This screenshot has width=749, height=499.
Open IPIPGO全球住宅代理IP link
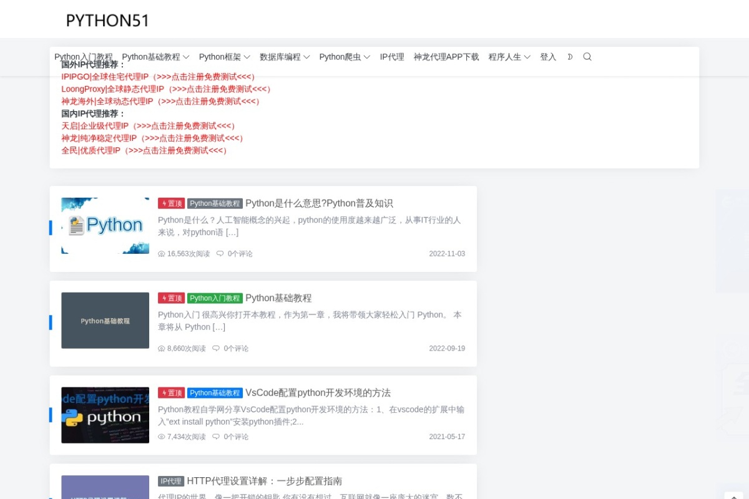160,77
